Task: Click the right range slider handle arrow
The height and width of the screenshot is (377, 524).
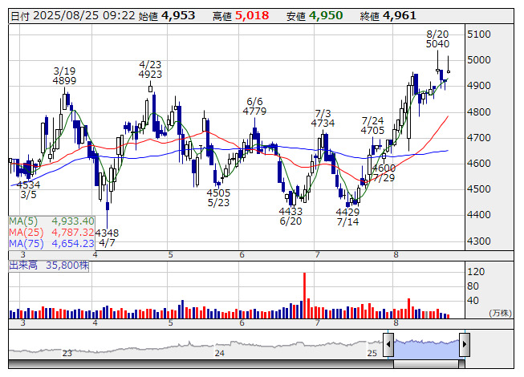Action: [465, 344]
